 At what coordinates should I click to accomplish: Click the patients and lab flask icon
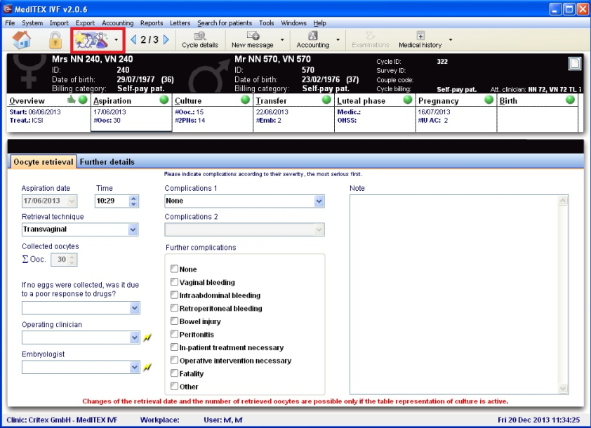pos(91,40)
